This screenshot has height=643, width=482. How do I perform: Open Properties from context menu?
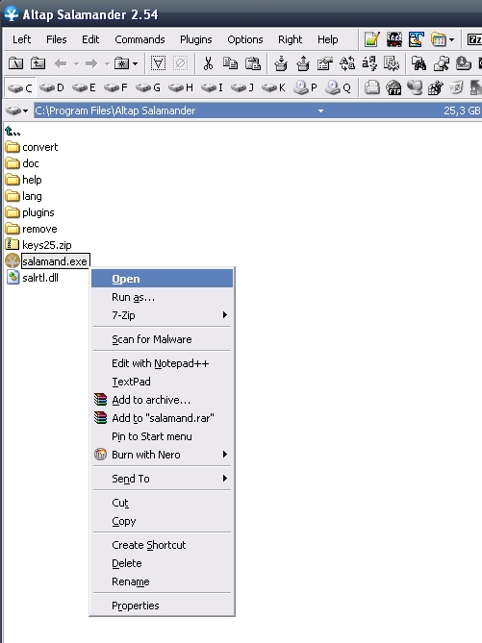[163, 606]
